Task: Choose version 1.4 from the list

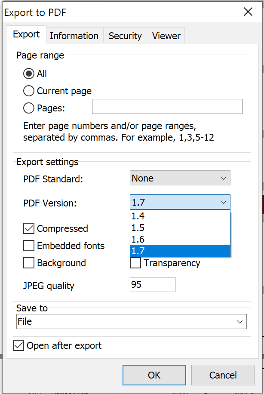Action: pos(180,216)
